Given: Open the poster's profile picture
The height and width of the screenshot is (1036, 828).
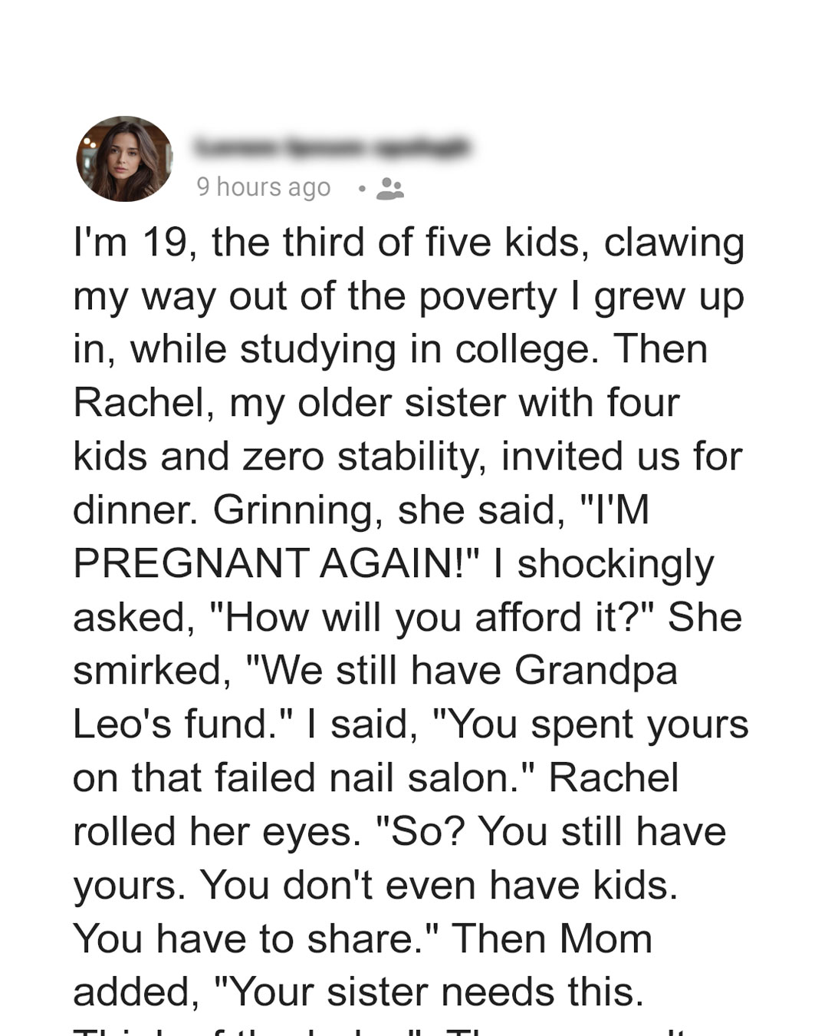Looking at the screenshot, I should 124,159.
